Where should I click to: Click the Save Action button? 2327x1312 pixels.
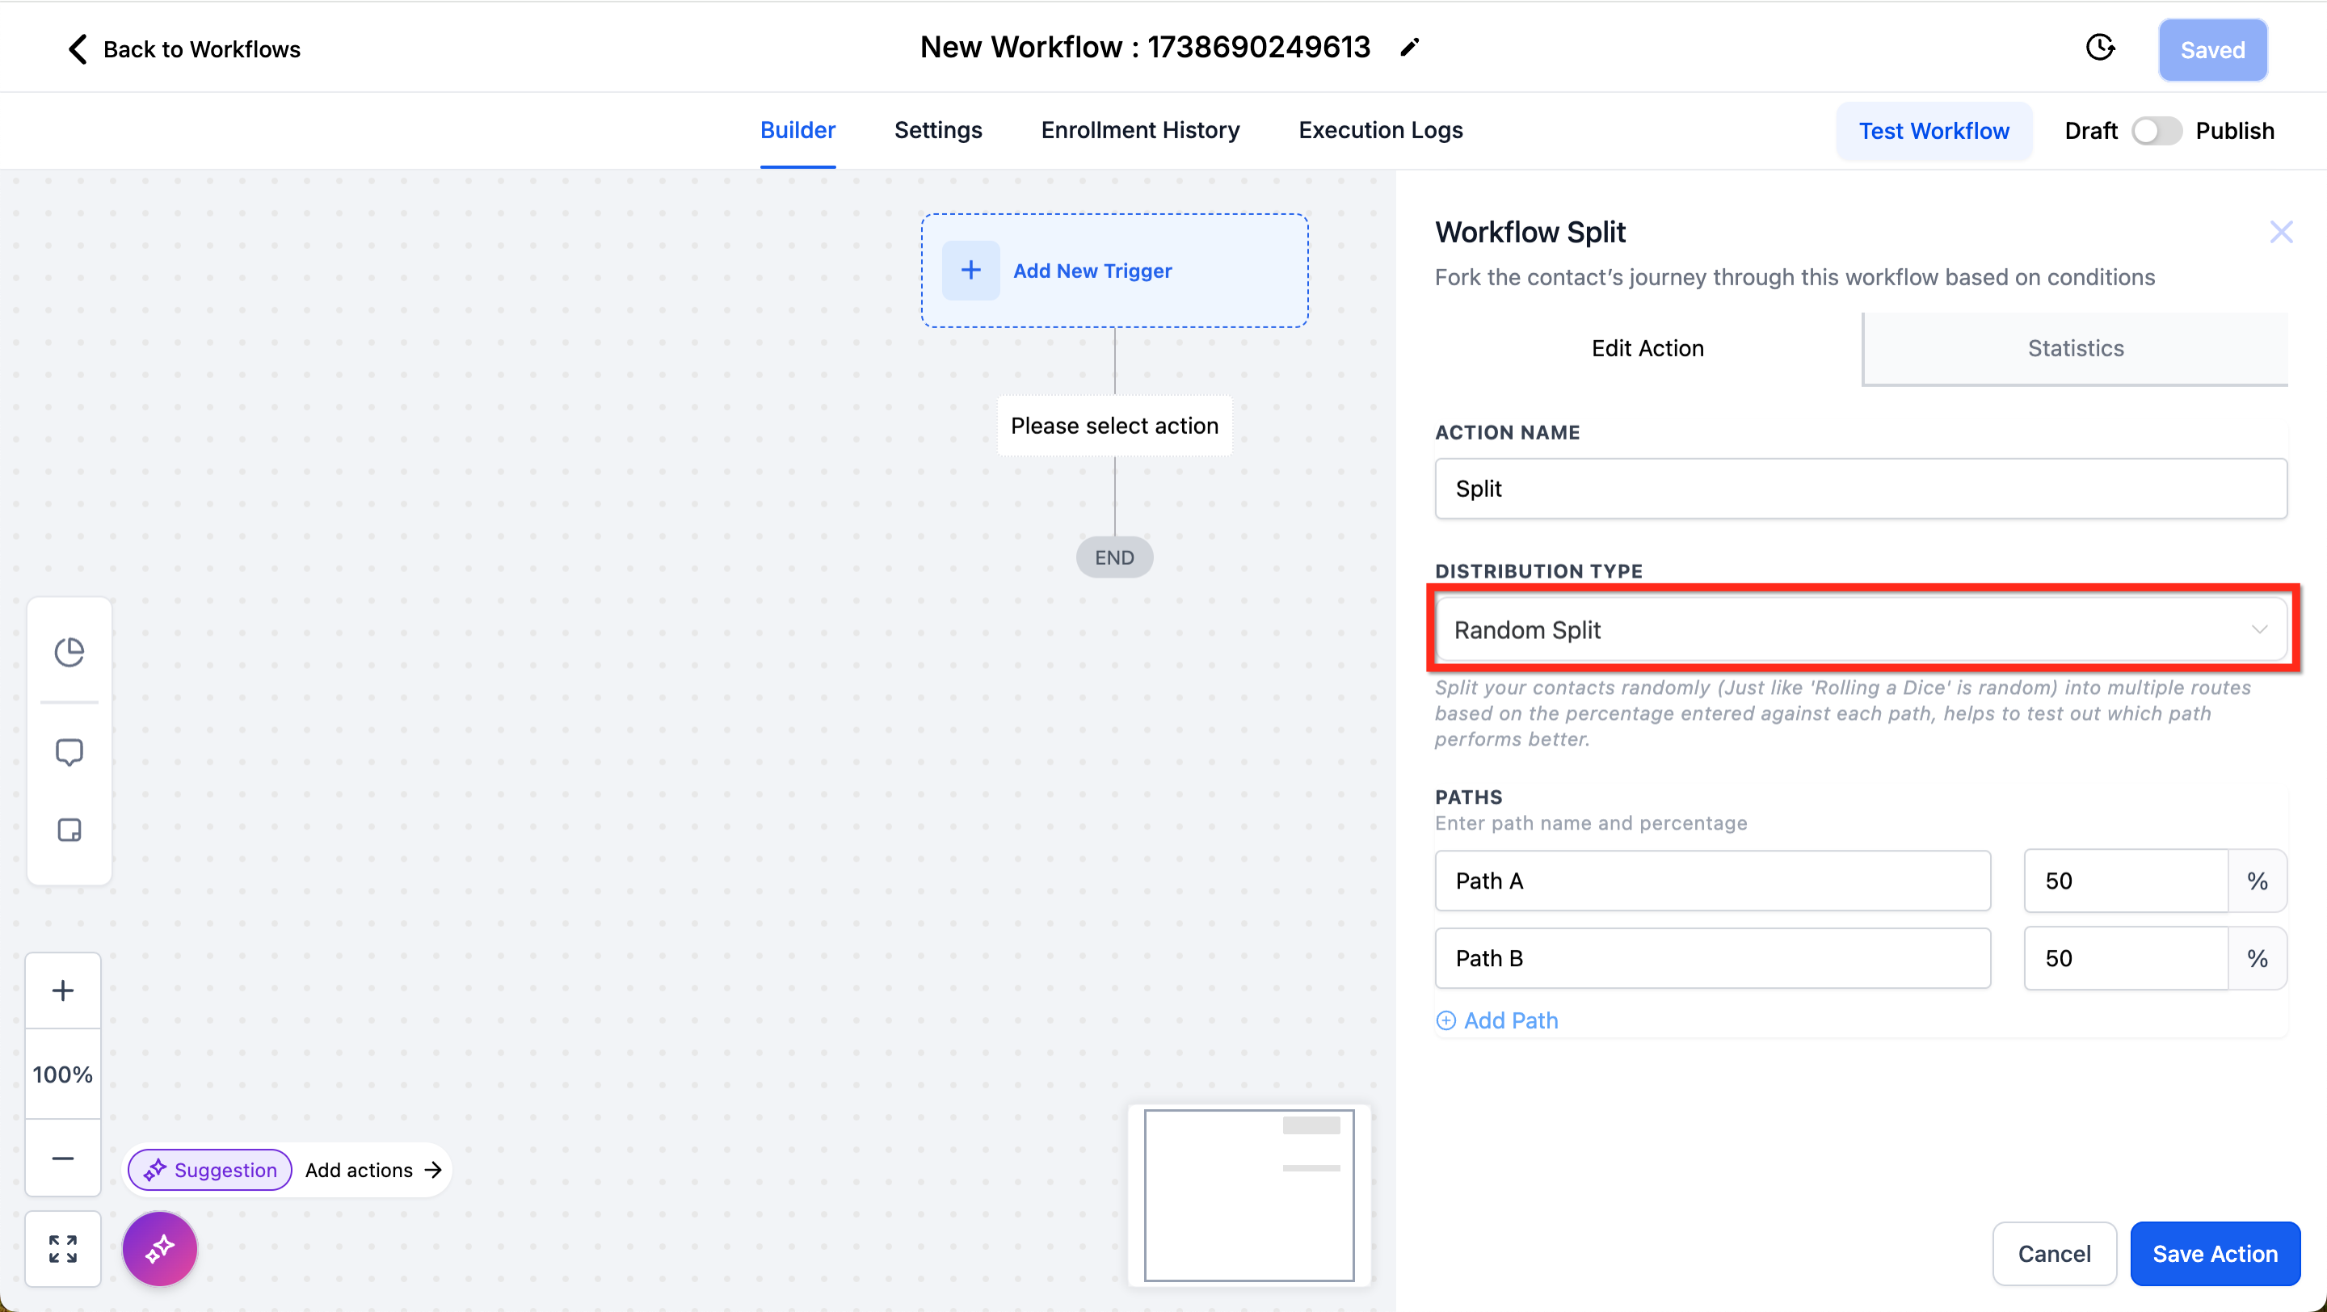click(x=2214, y=1253)
